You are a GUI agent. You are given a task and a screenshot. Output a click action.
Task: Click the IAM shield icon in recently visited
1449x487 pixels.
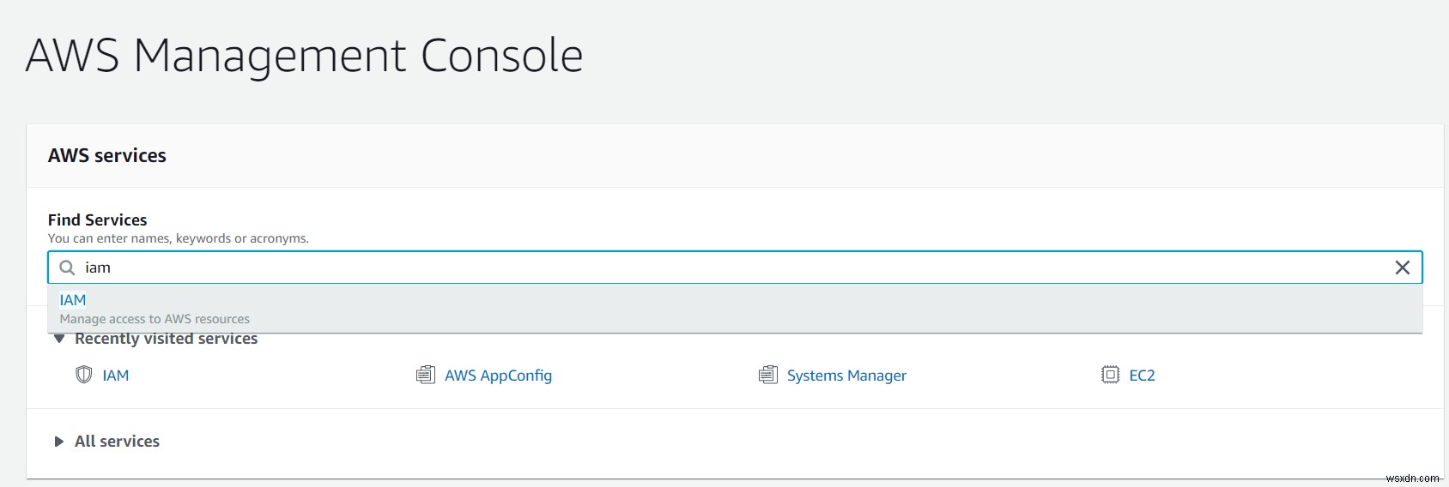click(84, 375)
